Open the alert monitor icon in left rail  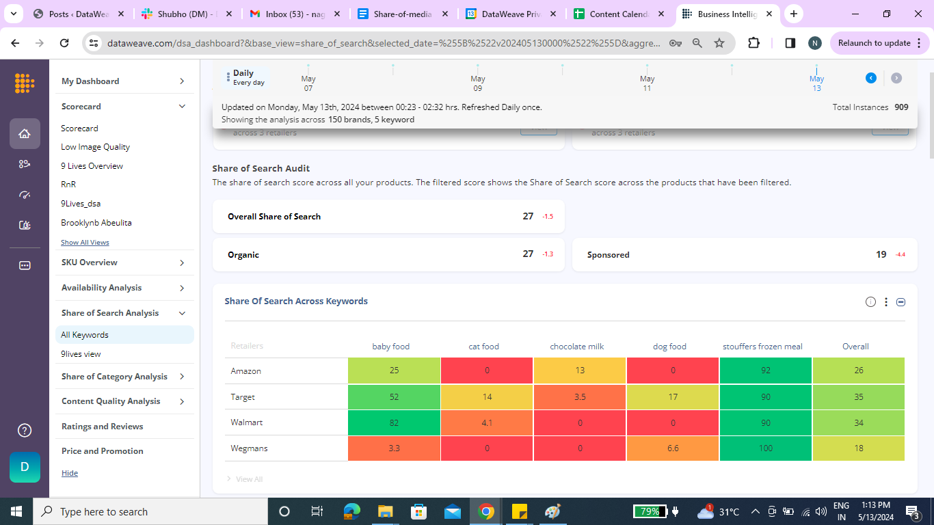(x=25, y=225)
